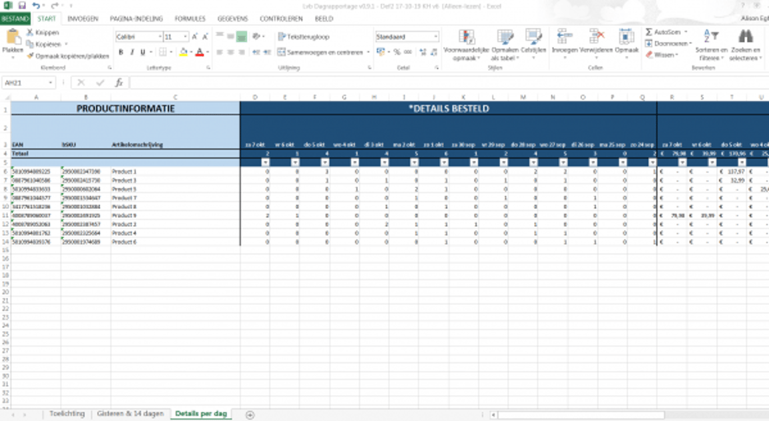Toggle italic formatting
This screenshot has height=421, width=769.
132,52
